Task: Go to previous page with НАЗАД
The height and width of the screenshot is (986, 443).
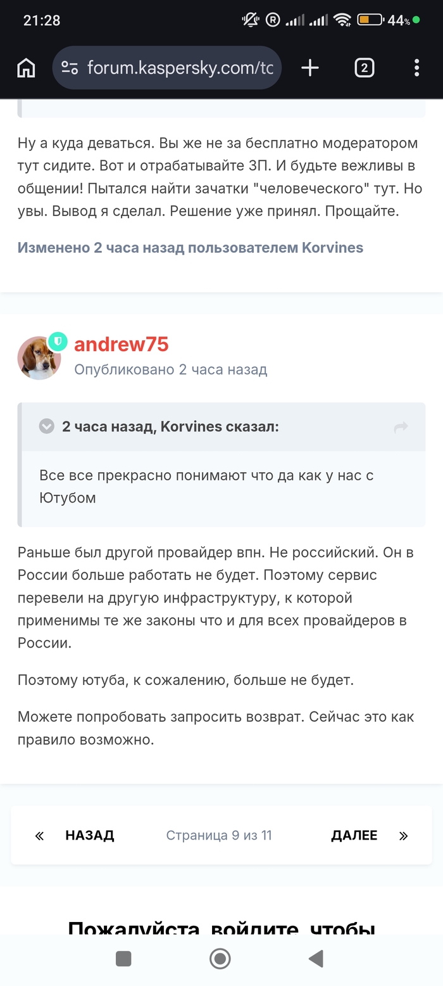Action: click(x=89, y=835)
